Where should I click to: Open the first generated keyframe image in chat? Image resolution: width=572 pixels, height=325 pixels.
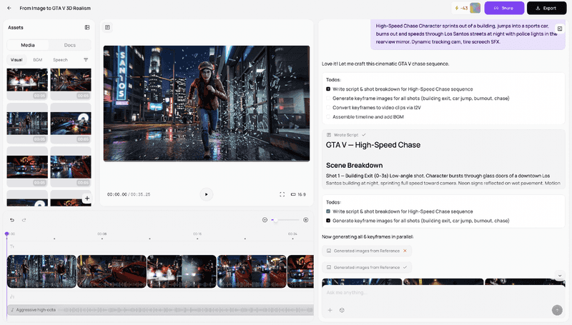(x=362, y=281)
